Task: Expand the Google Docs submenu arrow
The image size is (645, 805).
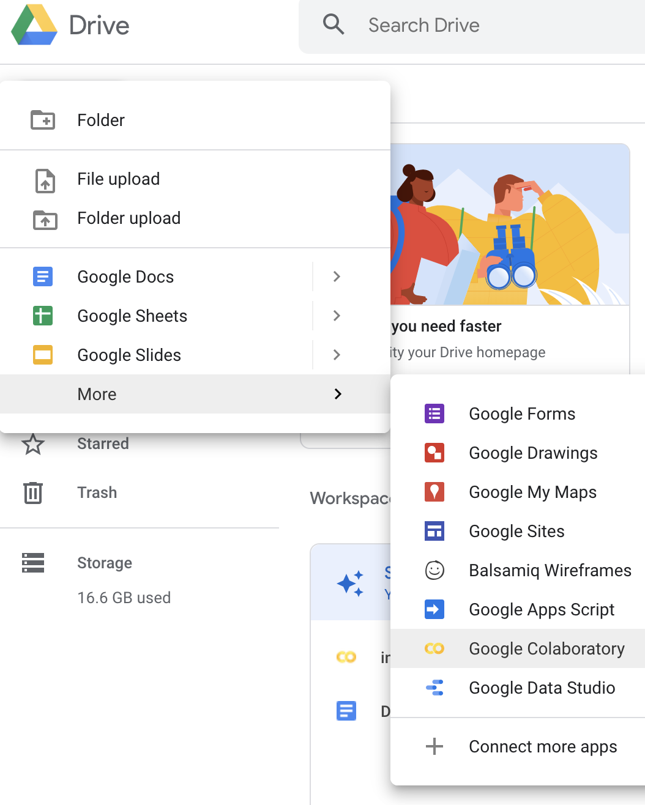Action: tap(337, 276)
